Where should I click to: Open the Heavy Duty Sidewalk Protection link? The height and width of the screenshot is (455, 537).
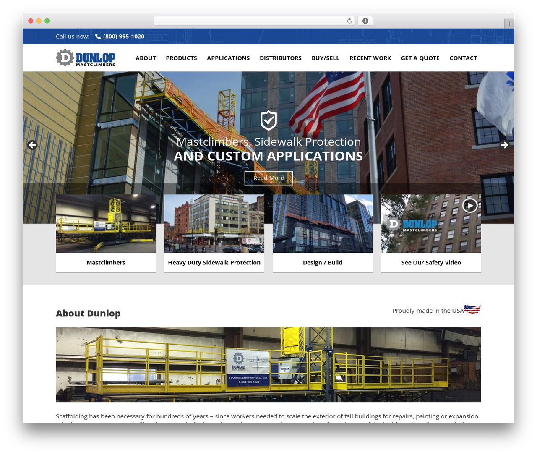tap(214, 263)
